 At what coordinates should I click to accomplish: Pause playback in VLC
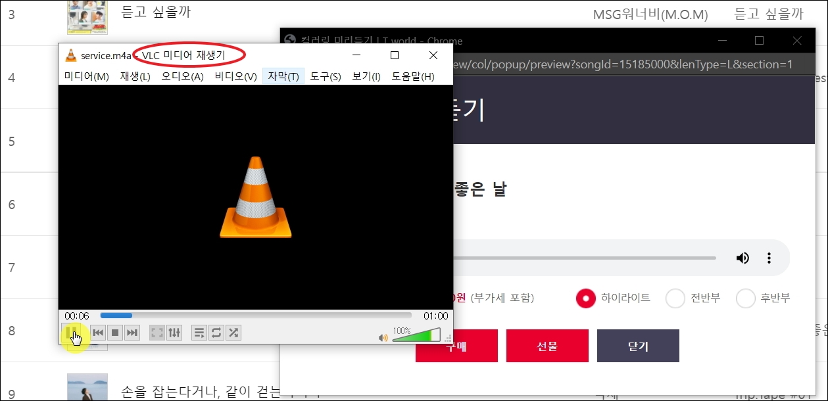(x=71, y=332)
